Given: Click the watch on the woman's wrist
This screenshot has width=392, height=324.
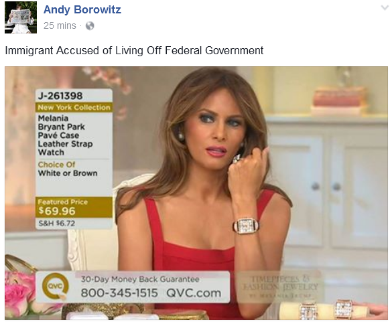Looking at the screenshot, I should (x=246, y=226).
